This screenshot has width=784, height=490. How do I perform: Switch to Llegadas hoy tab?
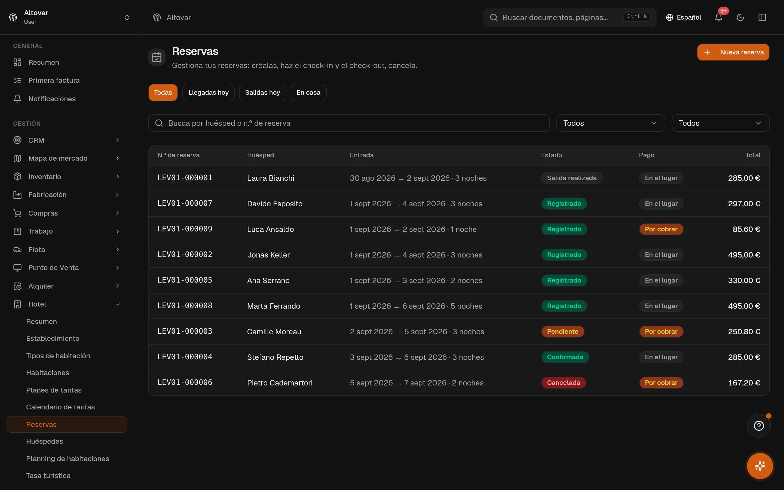[x=208, y=93]
